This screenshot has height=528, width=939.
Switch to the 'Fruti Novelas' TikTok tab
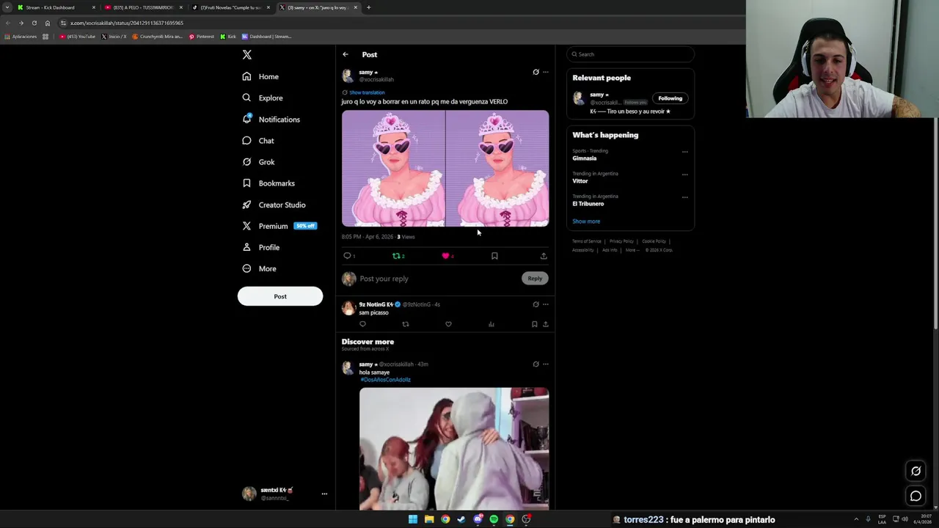(x=230, y=7)
